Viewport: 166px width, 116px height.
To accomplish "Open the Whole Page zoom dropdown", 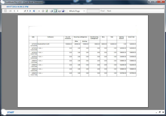I will point(77,11).
